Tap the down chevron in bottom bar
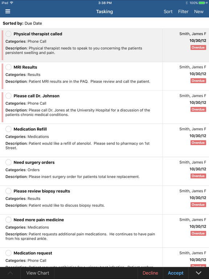 pyautogui.click(x=198, y=273)
